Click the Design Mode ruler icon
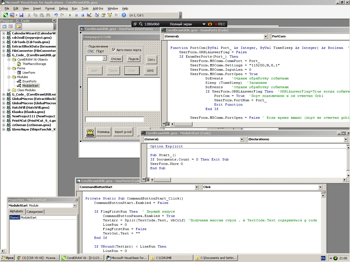The height and width of the screenshot is (262, 350). (89, 15)
